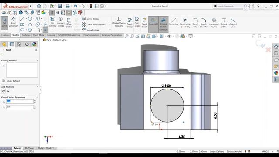Screen dimensions: 279x157
Task: Click Offset Entities tool
Action: click(x=69, y=23)
